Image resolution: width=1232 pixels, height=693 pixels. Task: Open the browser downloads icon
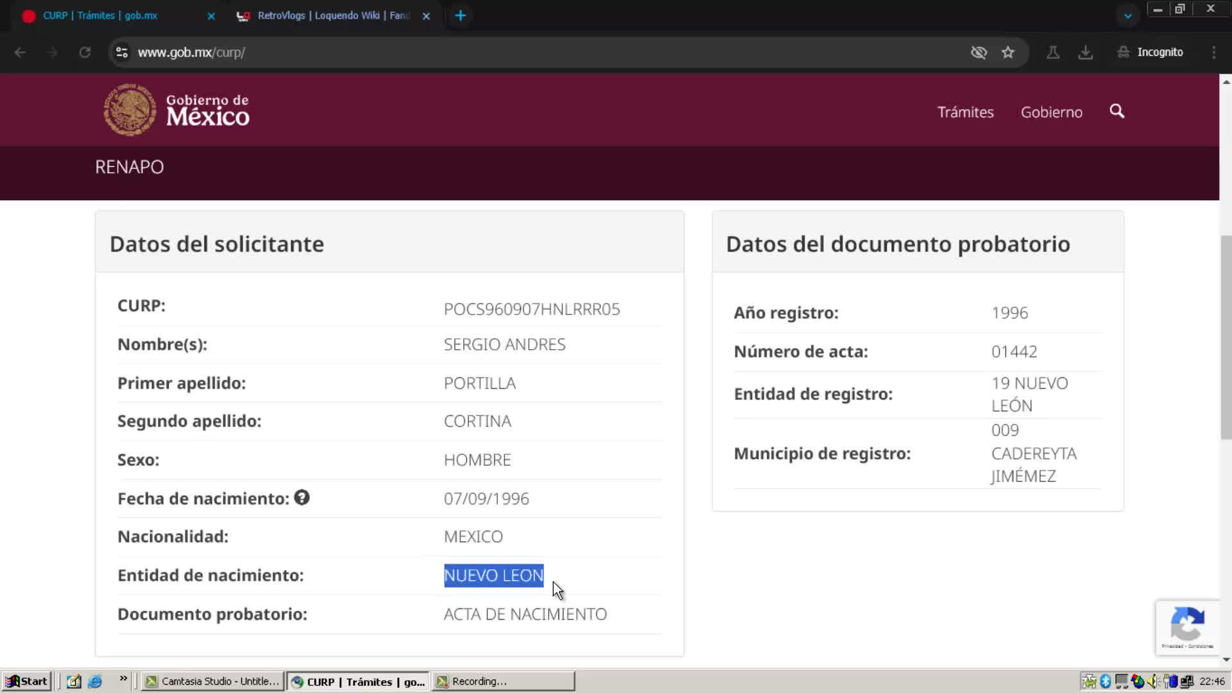[1085, 53]
